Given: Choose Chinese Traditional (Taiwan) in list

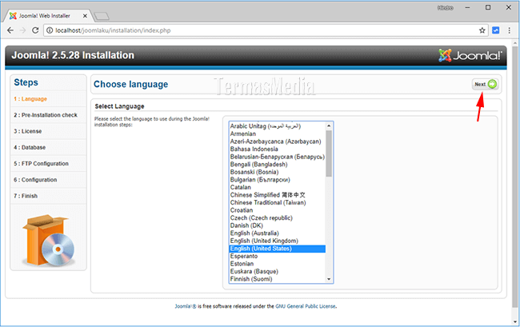Looking at the screenshot, I should pos(278,202).
